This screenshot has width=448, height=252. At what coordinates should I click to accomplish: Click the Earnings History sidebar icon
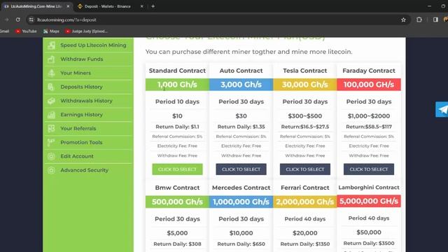(51, 115)
